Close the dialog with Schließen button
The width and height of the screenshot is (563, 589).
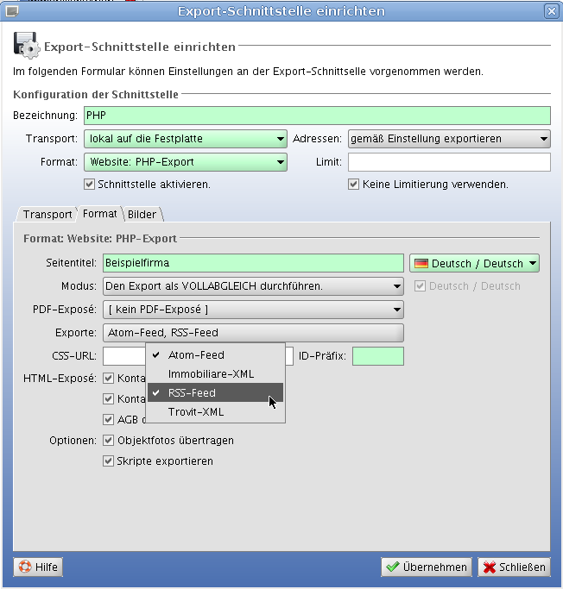514,567
